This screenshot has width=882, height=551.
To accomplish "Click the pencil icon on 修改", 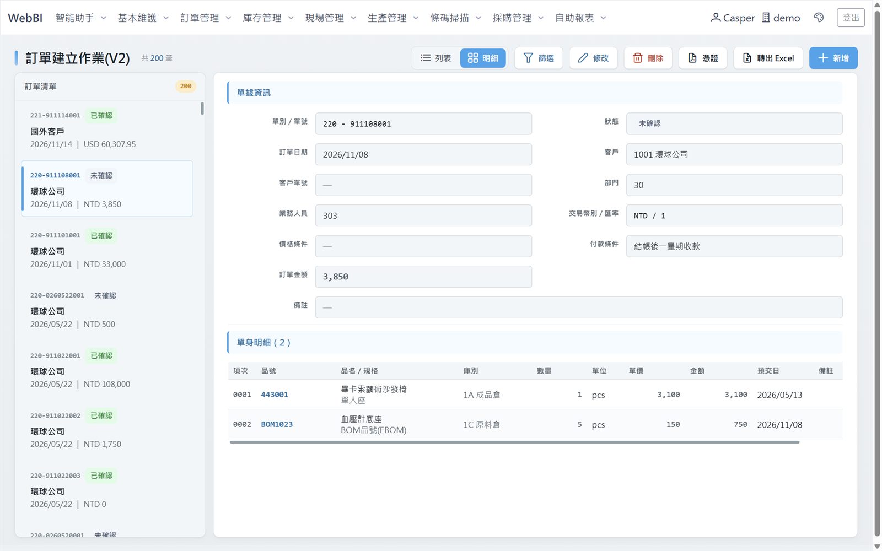I will tap(583, 58).
